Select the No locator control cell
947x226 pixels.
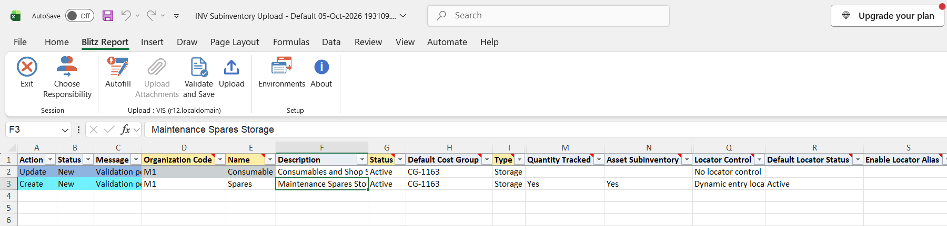click(729, 172)
